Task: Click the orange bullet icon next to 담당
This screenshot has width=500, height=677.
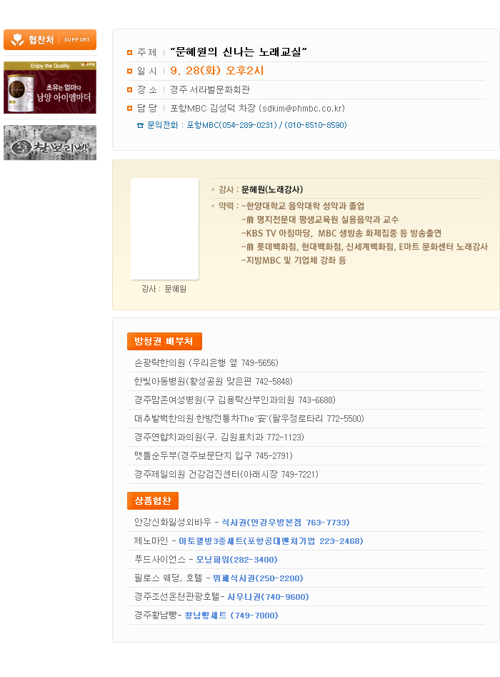Action: (129, 109)
